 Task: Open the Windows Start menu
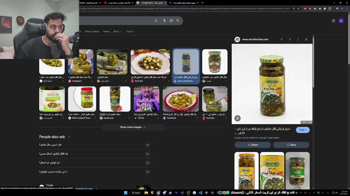[x=126, y=193]
